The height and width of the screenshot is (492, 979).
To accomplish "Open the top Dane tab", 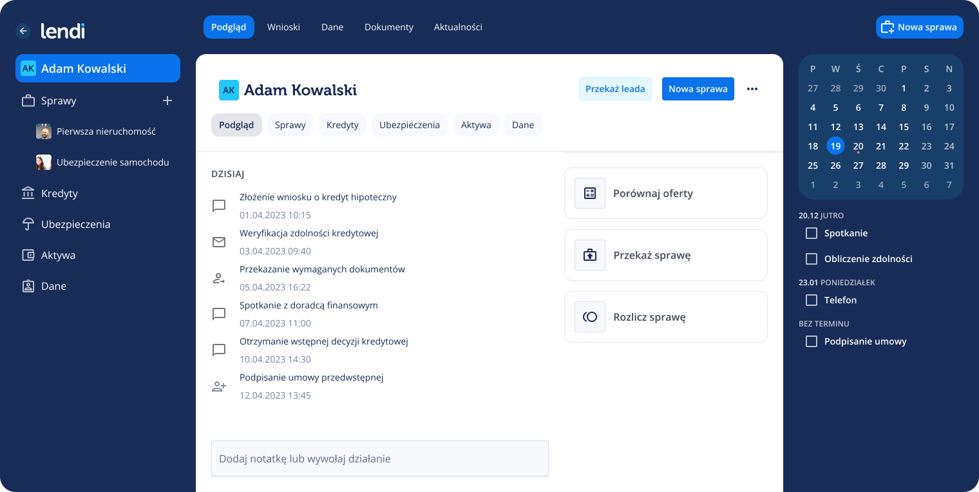I will pos(332,27).
